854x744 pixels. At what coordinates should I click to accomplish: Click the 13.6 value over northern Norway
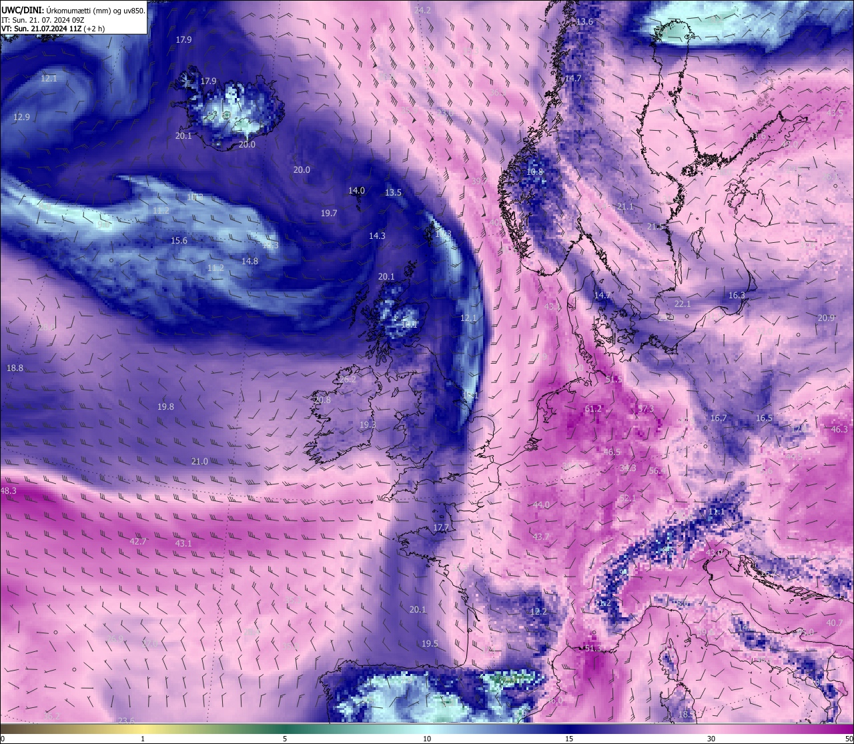coord(585,22)
